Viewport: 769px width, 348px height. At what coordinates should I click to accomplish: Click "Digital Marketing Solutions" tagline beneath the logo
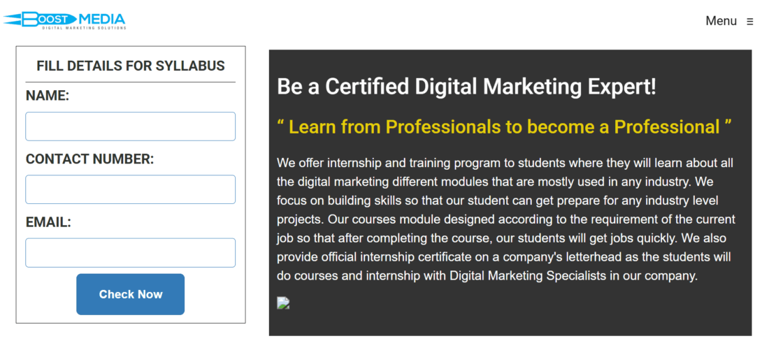tap(84, 28)
